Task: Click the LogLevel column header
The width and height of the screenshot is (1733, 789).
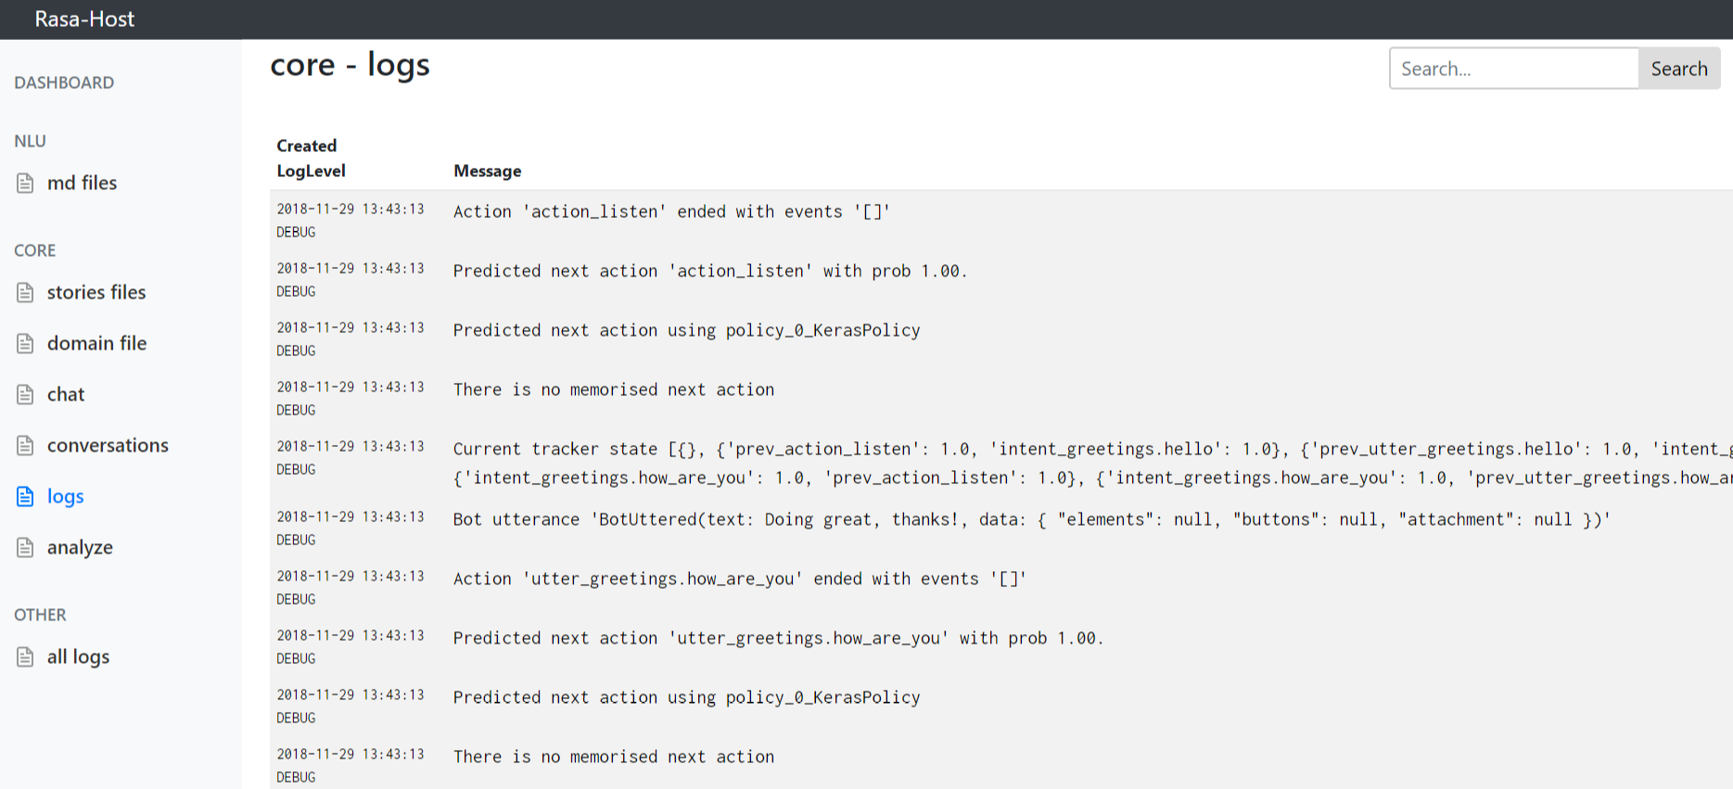Action: coord(311,171)
